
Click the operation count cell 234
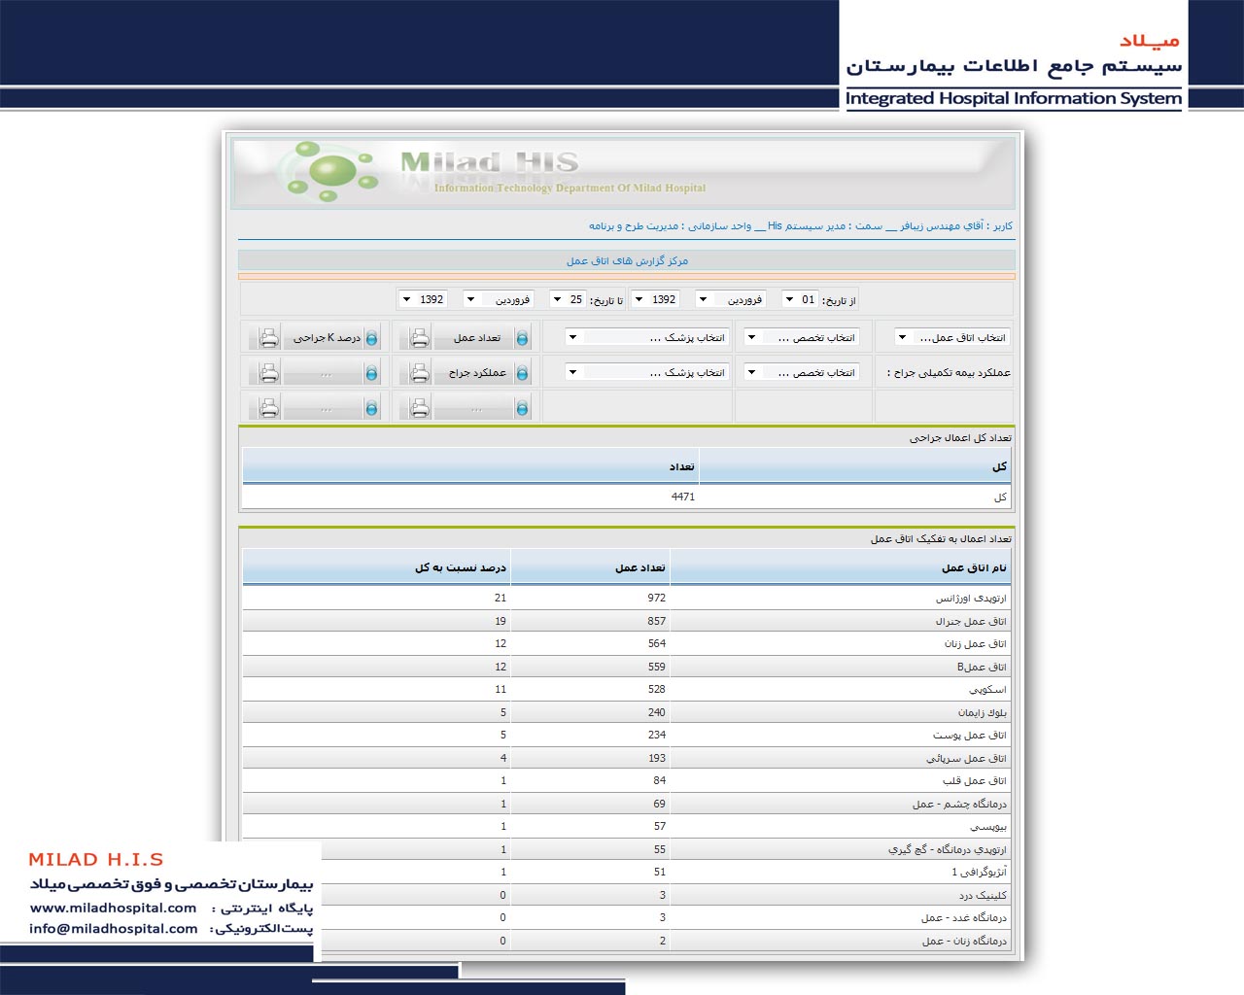[657, 735]
